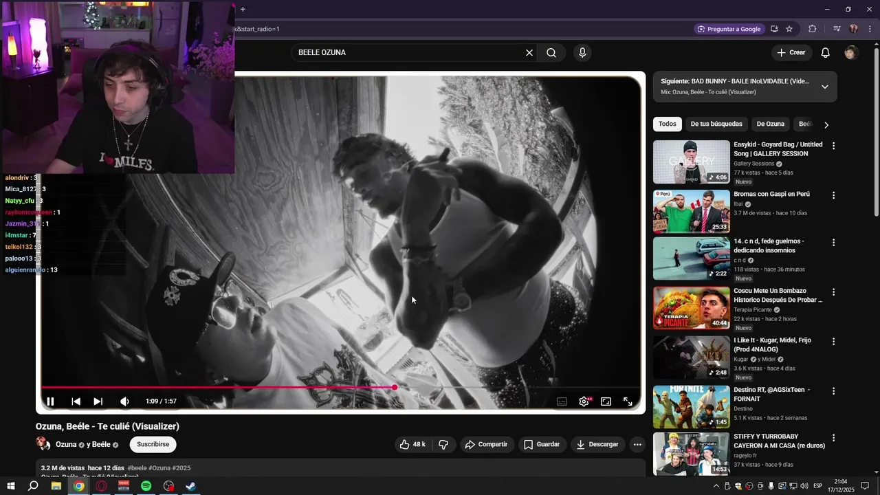The height and width of the screenshot is (495, 880).
Task: Click the progress bar scrubber handle
Action: (x=395, y=387)
